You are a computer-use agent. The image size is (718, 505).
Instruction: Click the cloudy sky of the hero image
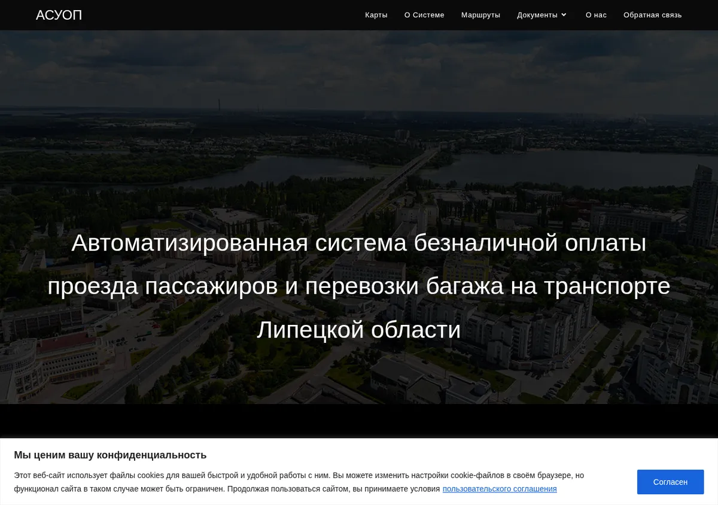(359, 66)
